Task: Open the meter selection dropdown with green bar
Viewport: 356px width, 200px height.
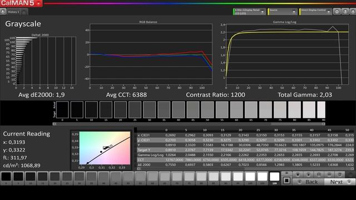Action: point(249,12)
